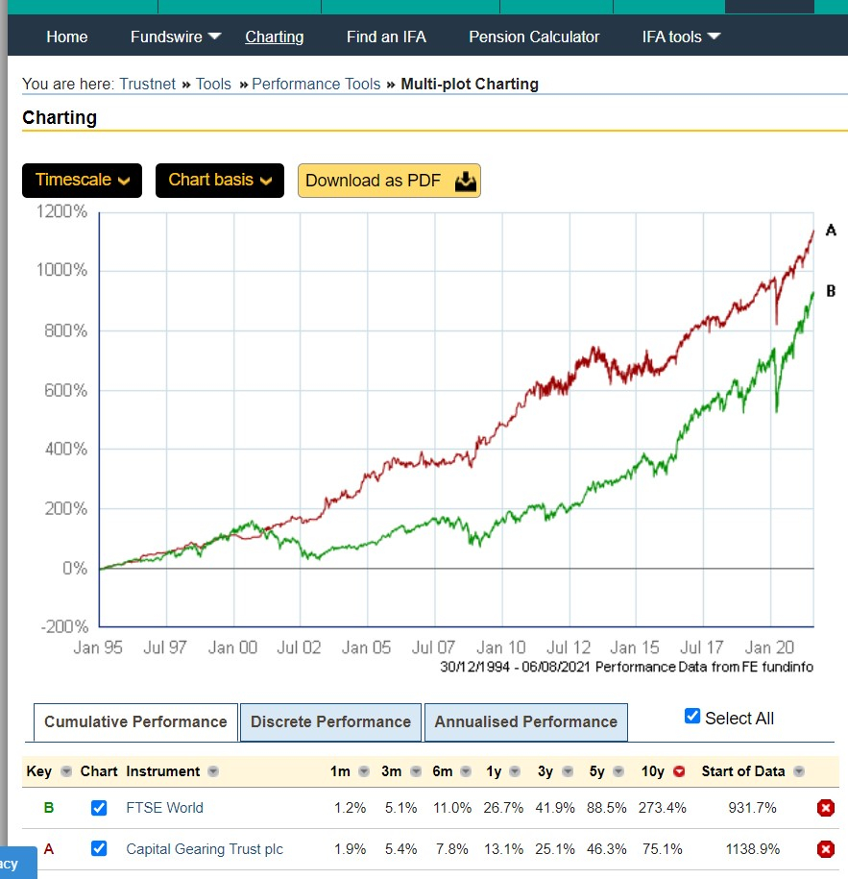Click Capital Gearing 5y value 46.3%
This screenshot has height=879, width=848.
point(606,849)
